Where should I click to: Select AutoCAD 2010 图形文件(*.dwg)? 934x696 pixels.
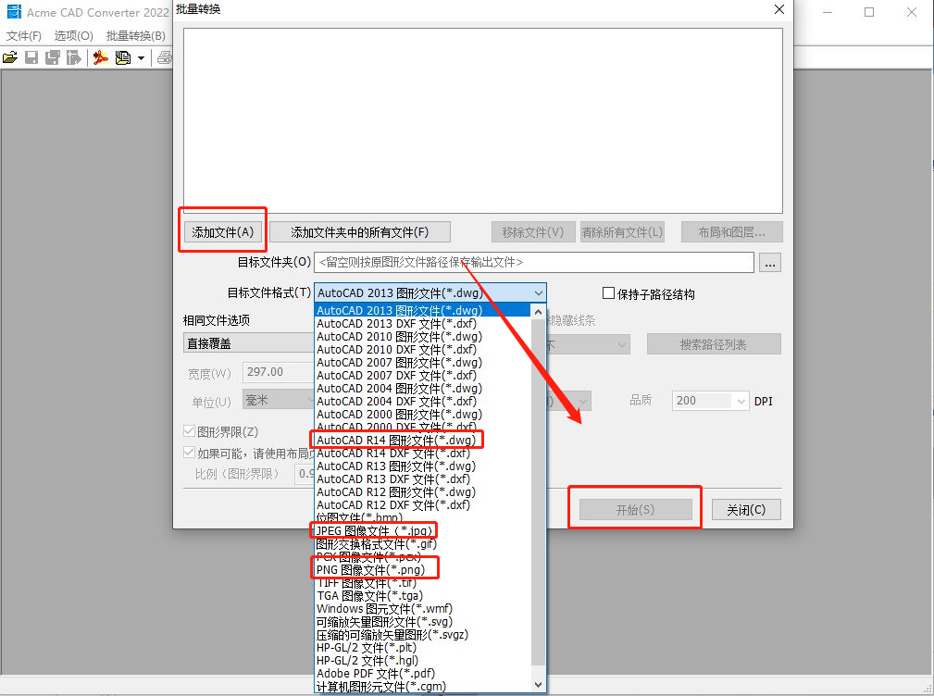coord(422,336)
